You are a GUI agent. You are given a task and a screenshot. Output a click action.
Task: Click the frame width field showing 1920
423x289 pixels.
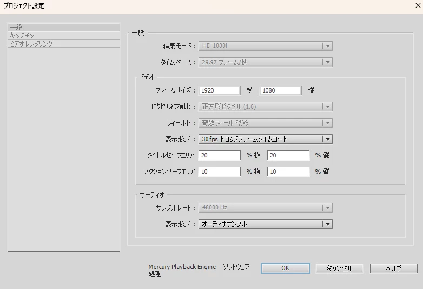pos(219,90)
